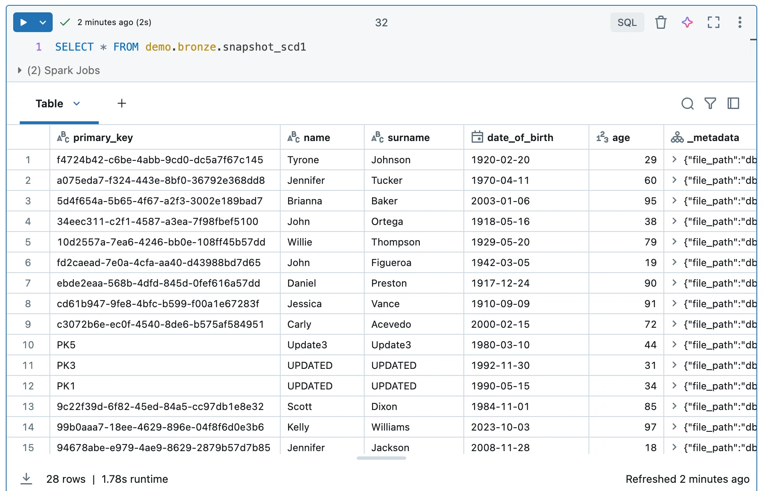The width and height of the screenshot is (763, 491).
Task: Delete the cell with trash icon
Action: click(x=661, y=23)
